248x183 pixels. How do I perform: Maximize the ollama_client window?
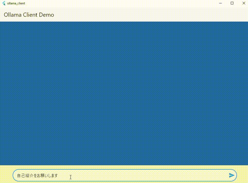(232, 3)
